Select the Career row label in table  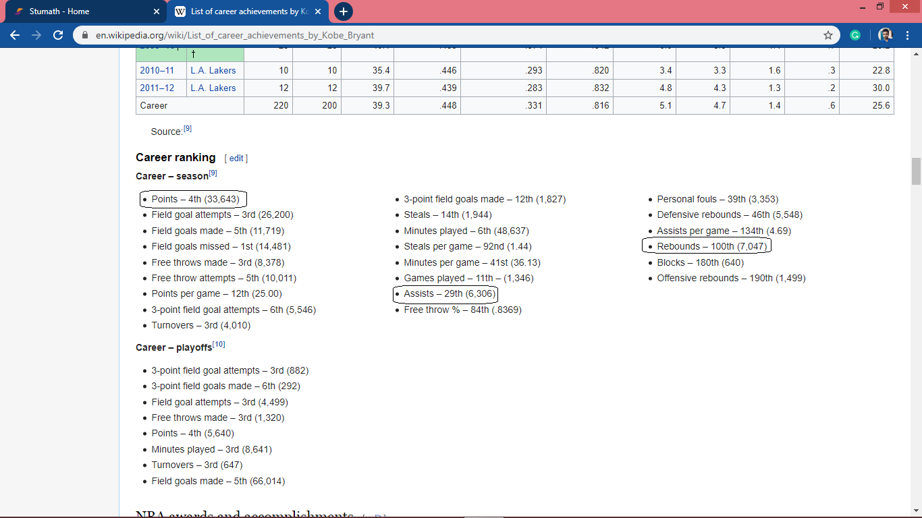click(190, 105)
